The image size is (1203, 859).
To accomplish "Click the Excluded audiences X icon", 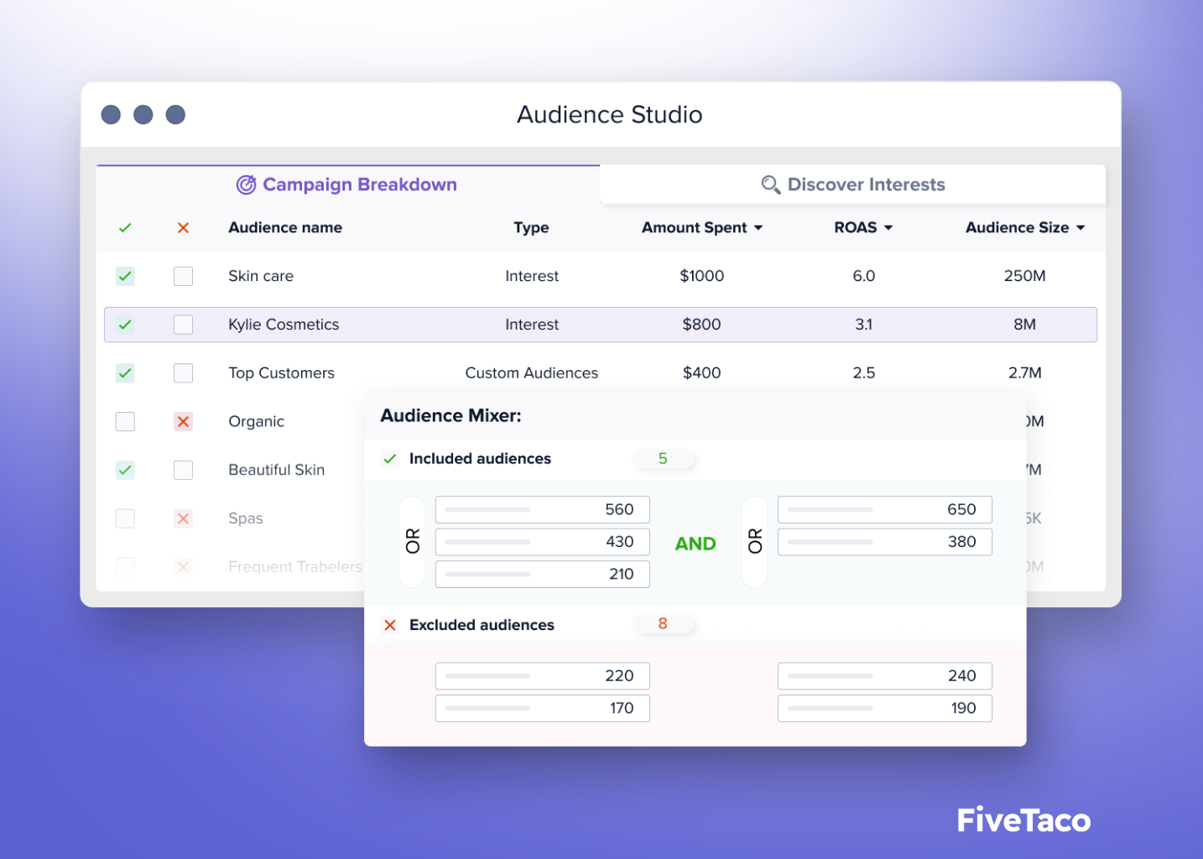I will tap(390, 625).
